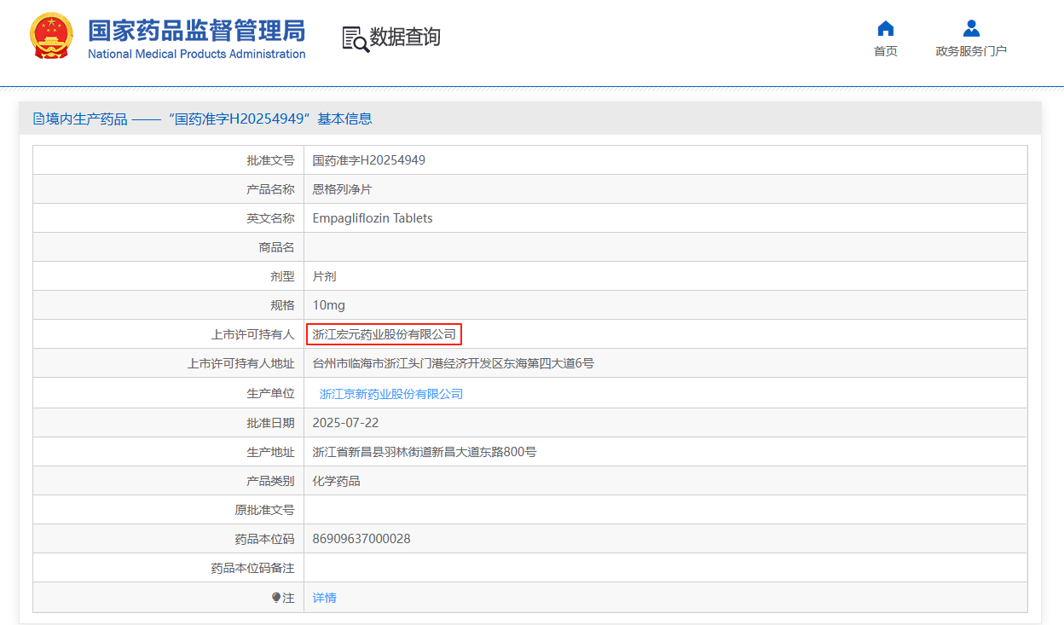
Task: Select the product category value 化学药品
Action: [x=337, y=481]
